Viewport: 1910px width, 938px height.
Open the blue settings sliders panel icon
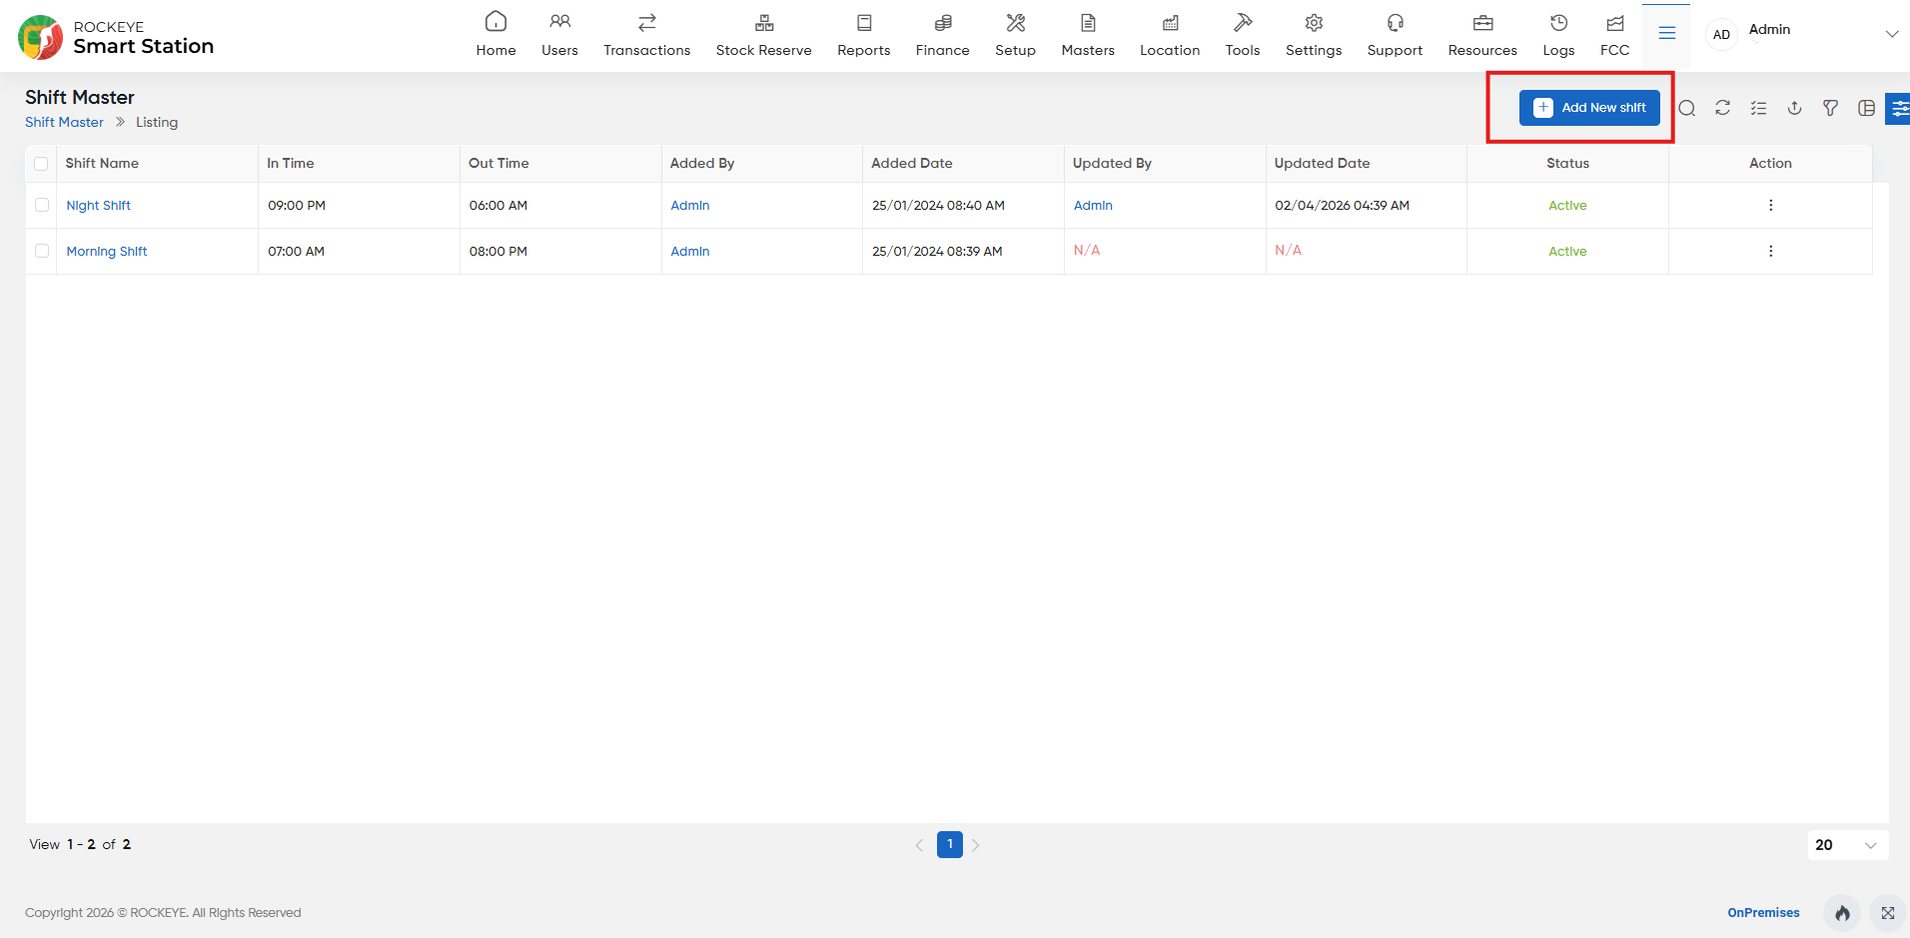point(1898,108)
